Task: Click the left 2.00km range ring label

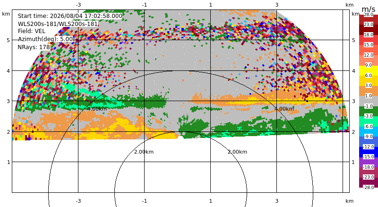Action: coord(144,152)
